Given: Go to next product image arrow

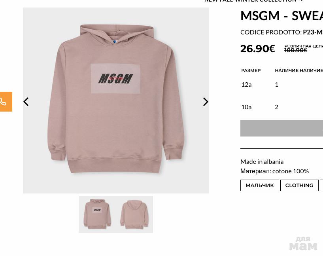Looking at the screenshot, I should pos(205,102).
